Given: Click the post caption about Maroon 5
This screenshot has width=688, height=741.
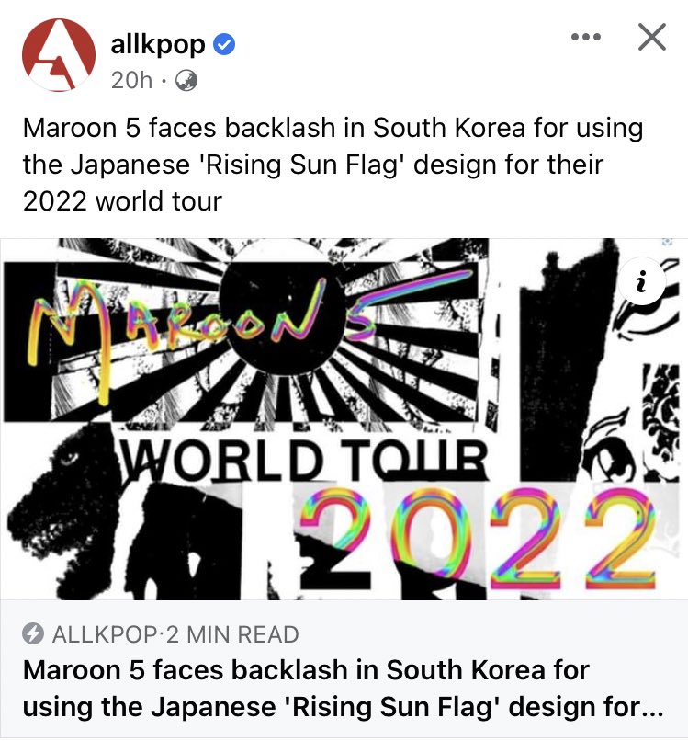Looking at the screenshot, I should tap(333, 165).
